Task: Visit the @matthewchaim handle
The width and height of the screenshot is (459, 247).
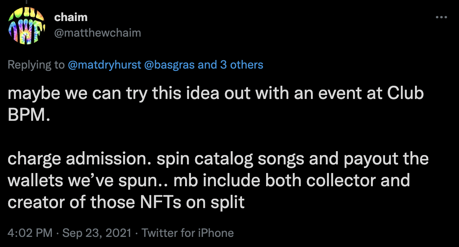Action: (x=98, y=33)
